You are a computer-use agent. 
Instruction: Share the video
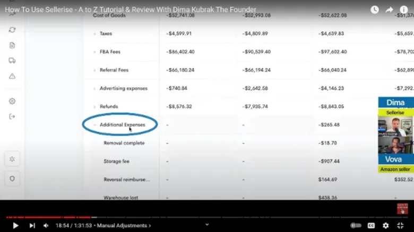point(389,10)
